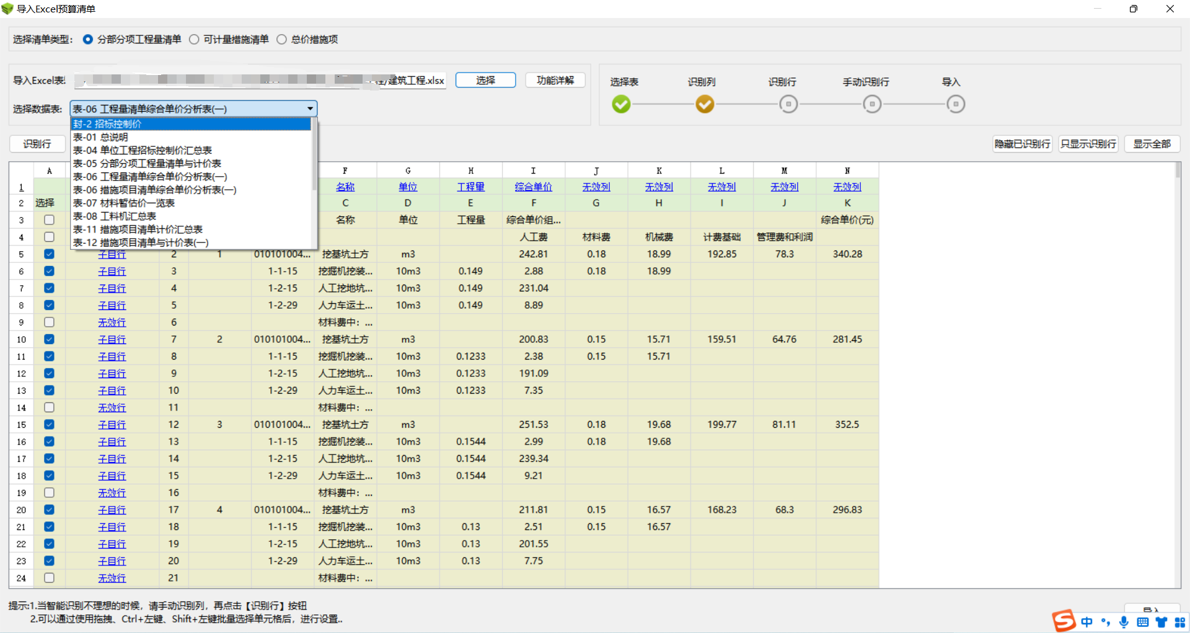Screen dimensions: 1190x633
Task: Open 功能详解 help button
Action: click(555, 80)
